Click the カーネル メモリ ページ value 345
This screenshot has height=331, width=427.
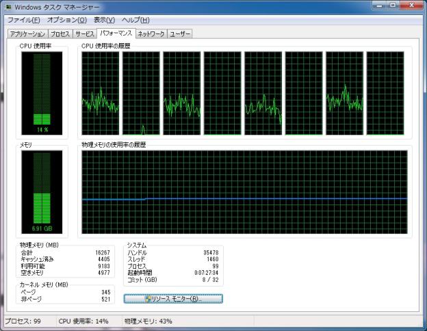(106, 292)
